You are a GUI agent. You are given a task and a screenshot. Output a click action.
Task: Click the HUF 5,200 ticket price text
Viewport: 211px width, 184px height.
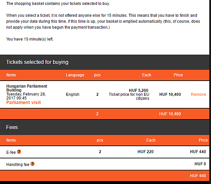click(139, 90)
